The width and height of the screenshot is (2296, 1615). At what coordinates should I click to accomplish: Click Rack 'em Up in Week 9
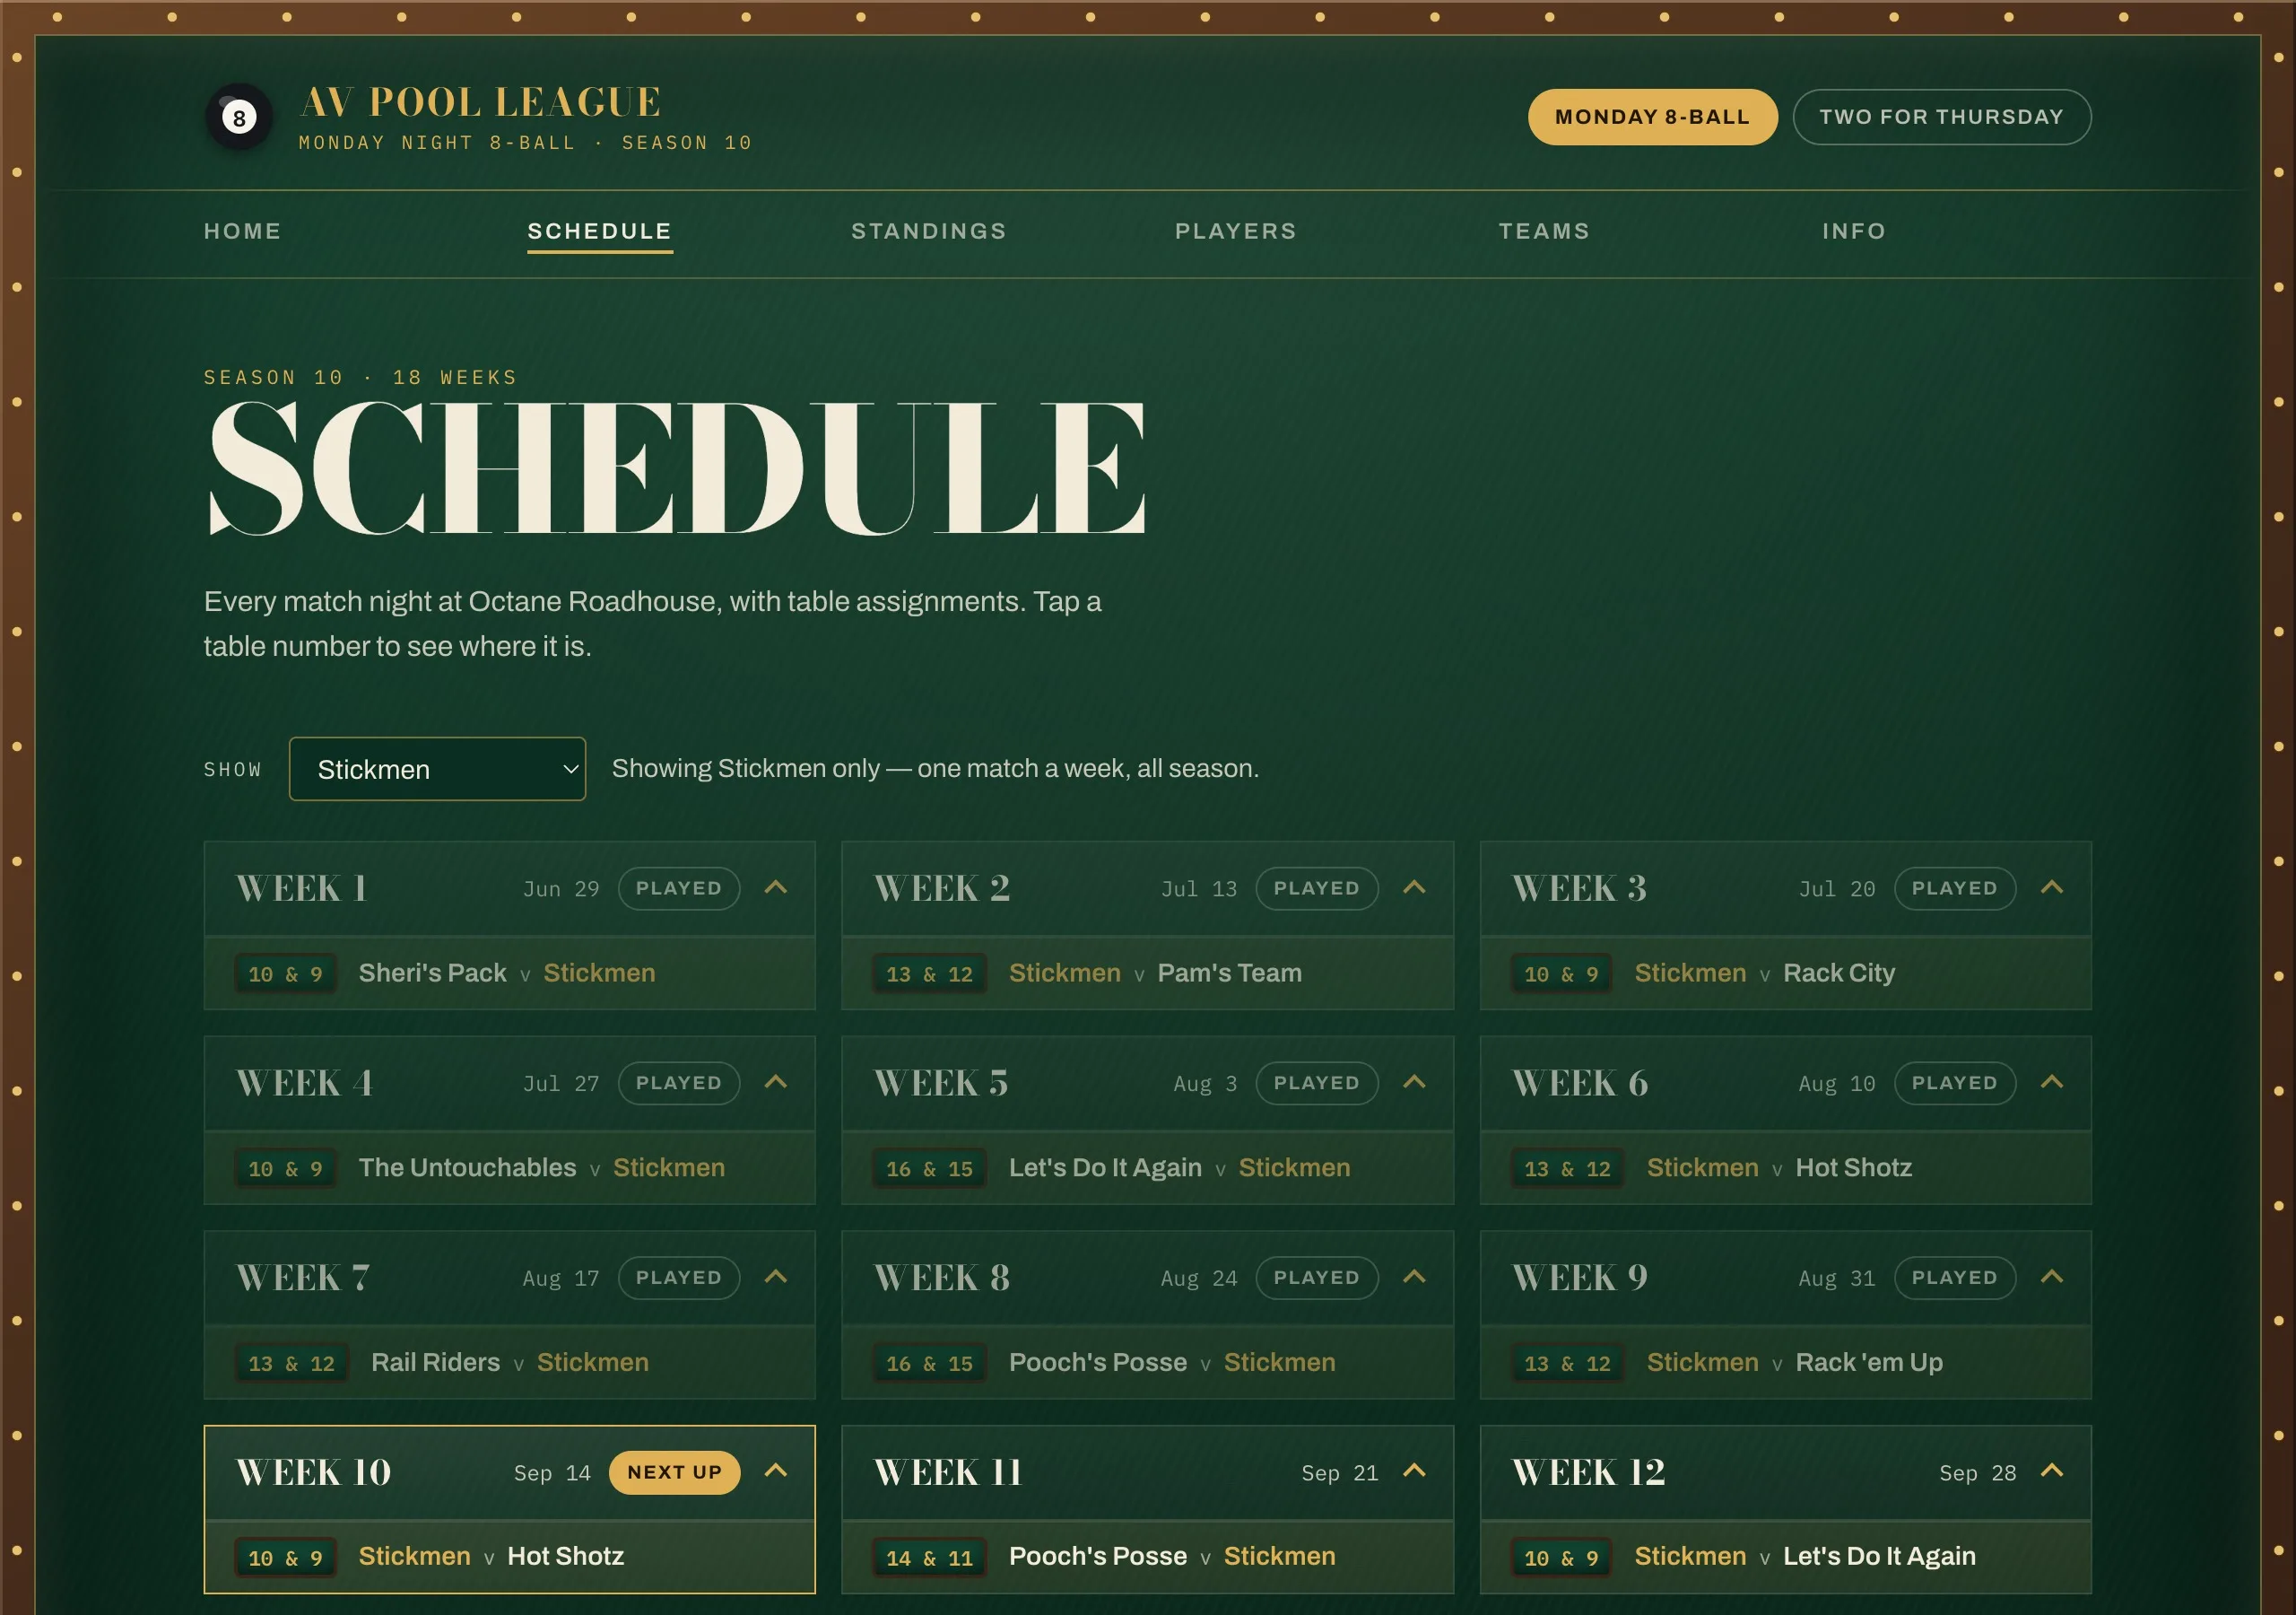(x=1869, y=1362)
